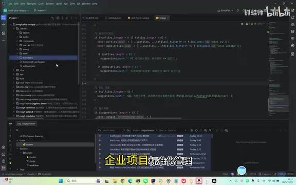
Task: Click the Git log cherry-pick icon
Action: 201,130
